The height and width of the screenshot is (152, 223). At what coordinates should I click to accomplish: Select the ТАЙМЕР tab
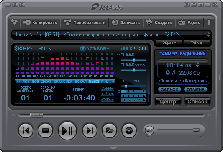tap(168, 54)
